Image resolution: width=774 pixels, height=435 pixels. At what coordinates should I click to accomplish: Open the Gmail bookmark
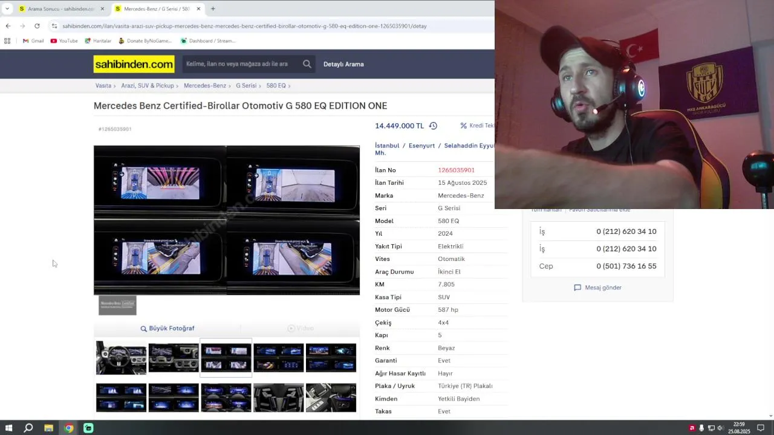coord(33,41)
